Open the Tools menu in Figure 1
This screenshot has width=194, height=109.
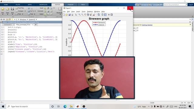pos(84,12)
